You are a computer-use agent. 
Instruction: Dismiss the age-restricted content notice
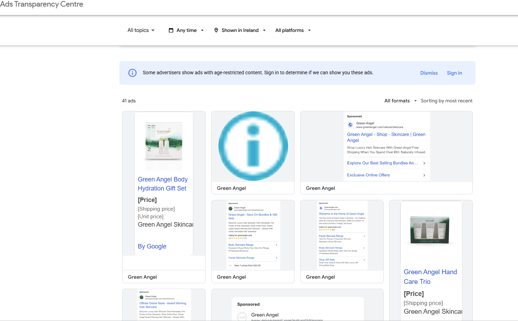click(429, 73)
